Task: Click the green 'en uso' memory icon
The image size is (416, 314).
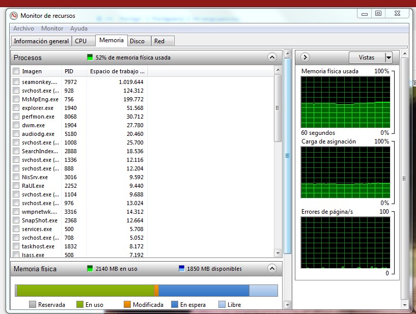Action: coord(90,269)
